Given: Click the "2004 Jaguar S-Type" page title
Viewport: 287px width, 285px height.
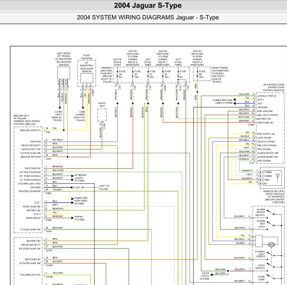Looking at the screenshot, I should [148, 5].
